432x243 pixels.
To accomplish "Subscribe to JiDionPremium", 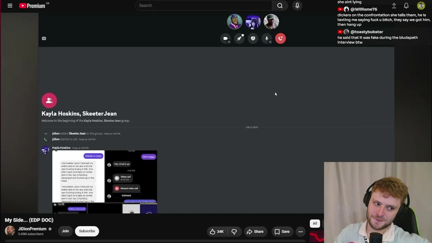I will 87,231.
